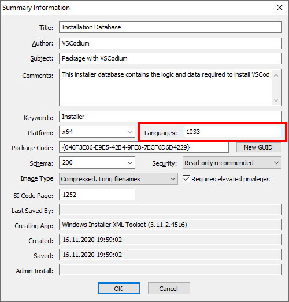Place cursor in Comments text area
The image size is (289, 302).
point(165,87)
